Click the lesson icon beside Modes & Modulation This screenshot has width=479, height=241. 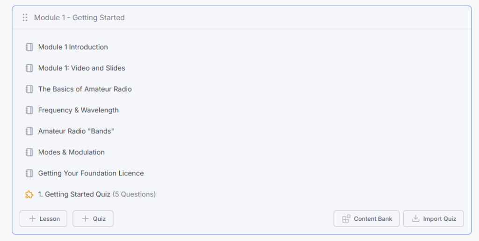pyautogui.click(x=29, y=152)
